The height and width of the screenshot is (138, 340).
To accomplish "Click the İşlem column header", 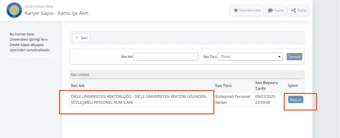I will pyautogui.click(x=293, y=86).
